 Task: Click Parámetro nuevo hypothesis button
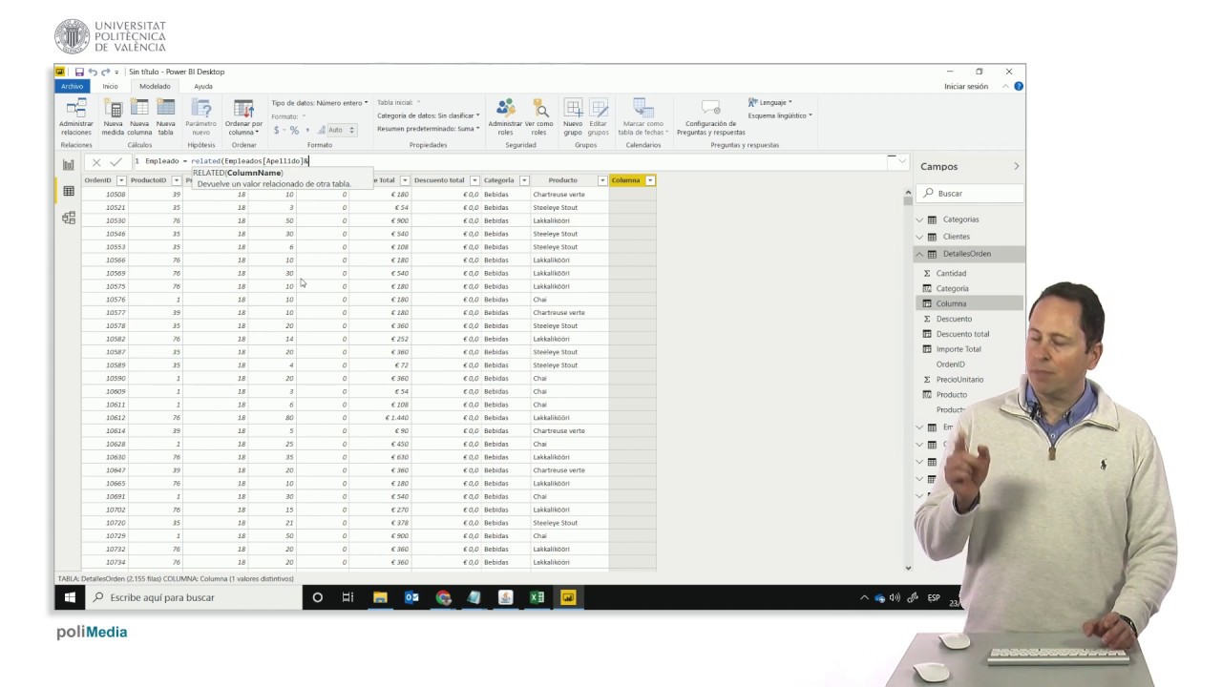click(x=200, y=117)
